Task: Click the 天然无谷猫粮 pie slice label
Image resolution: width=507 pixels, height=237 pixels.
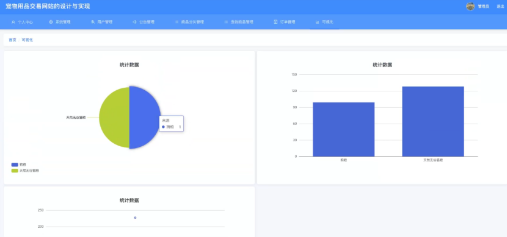Action: click(x=76, y=118)
